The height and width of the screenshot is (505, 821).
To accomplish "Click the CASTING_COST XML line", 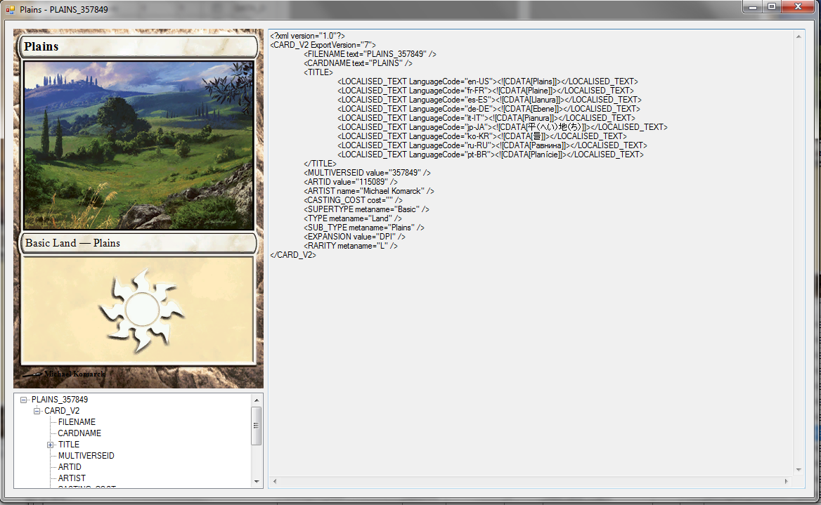I will (x=353, y=200).
